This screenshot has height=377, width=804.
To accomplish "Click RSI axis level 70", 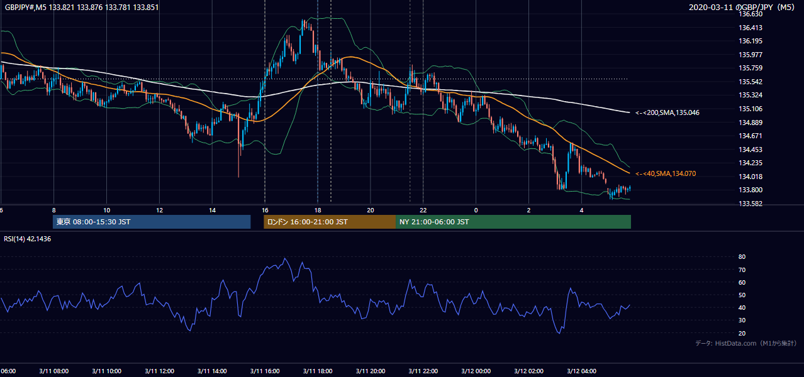I will [742, 270].
